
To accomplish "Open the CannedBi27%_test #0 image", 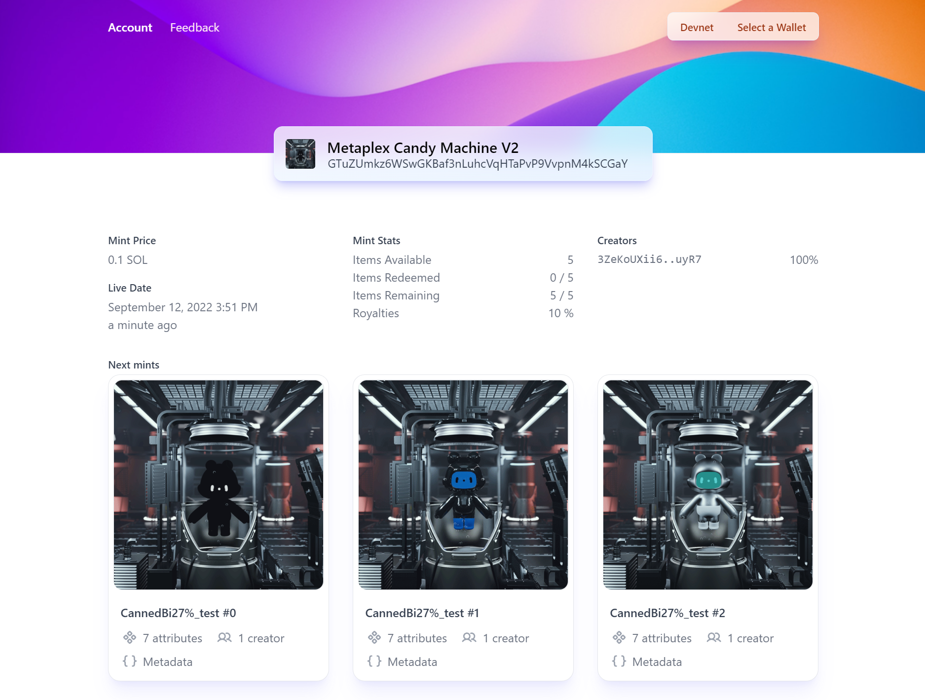I will [x=219, y=485].
